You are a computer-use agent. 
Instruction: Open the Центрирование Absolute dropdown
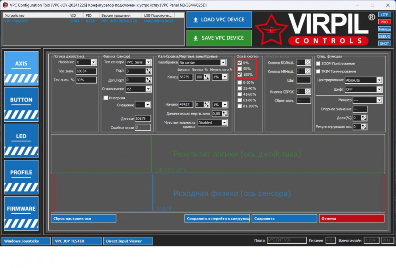pyautogui.click(x=379, y=80)
